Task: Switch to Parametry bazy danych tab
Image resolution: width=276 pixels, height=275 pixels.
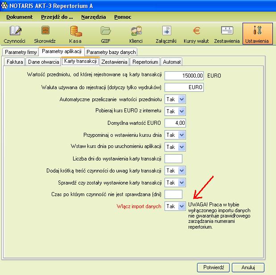Action: tap(111, 52)
